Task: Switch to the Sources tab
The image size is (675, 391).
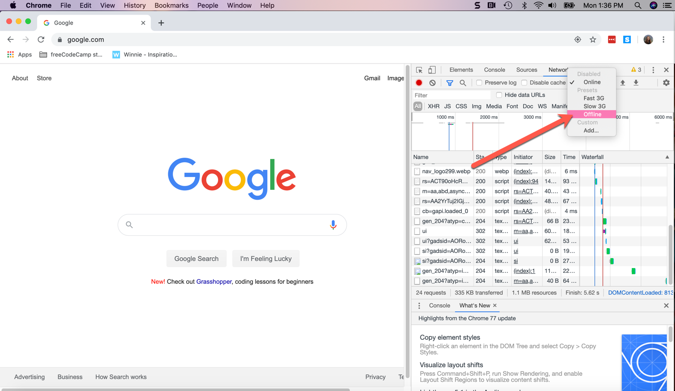Action: pos(526,70)
